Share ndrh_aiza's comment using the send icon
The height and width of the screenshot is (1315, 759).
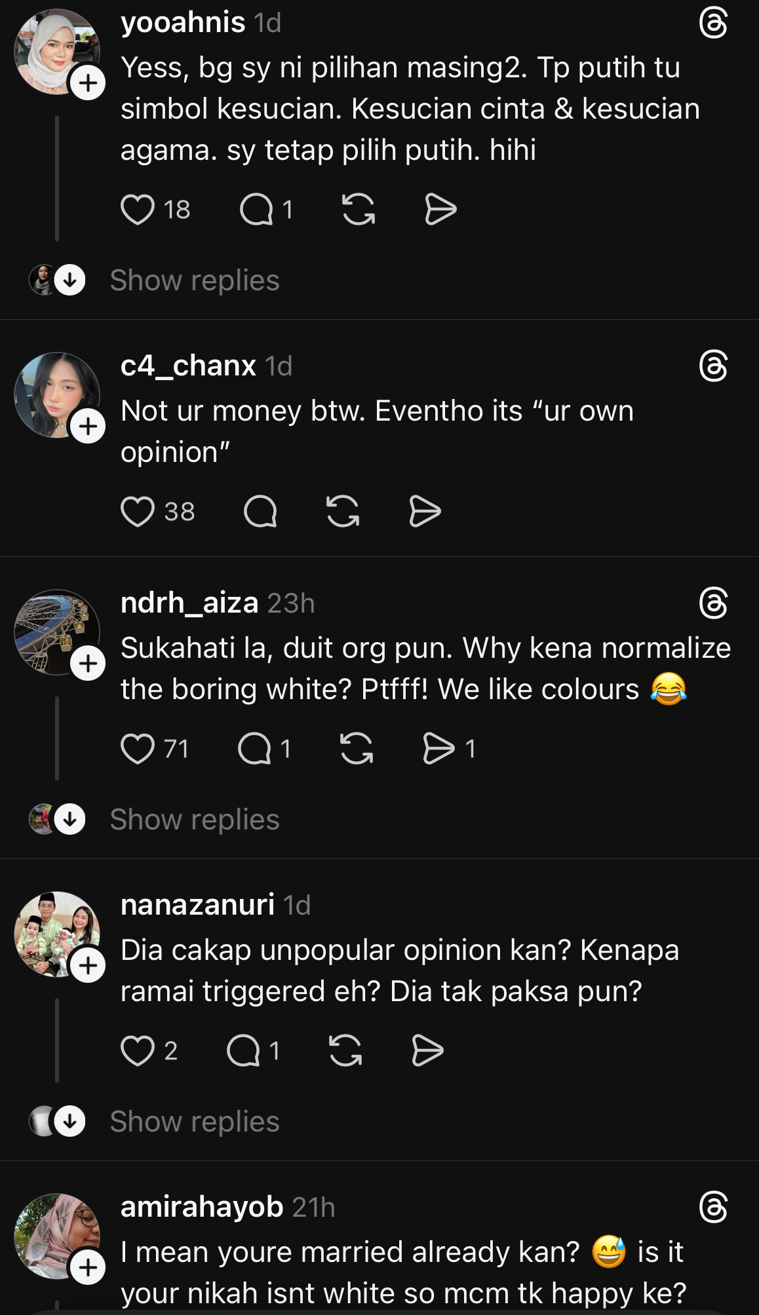pos(438,749)
